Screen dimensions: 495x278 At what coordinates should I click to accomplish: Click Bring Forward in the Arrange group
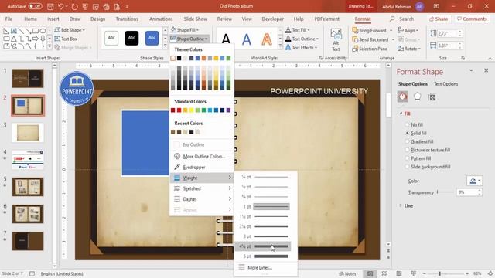click(x=370, y=30)
